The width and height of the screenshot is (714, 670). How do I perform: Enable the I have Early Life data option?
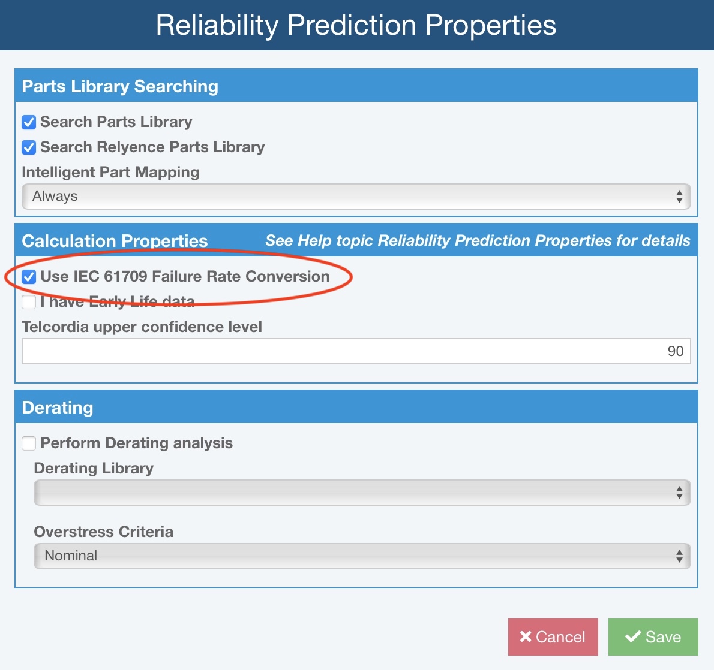tap(28, 302)
